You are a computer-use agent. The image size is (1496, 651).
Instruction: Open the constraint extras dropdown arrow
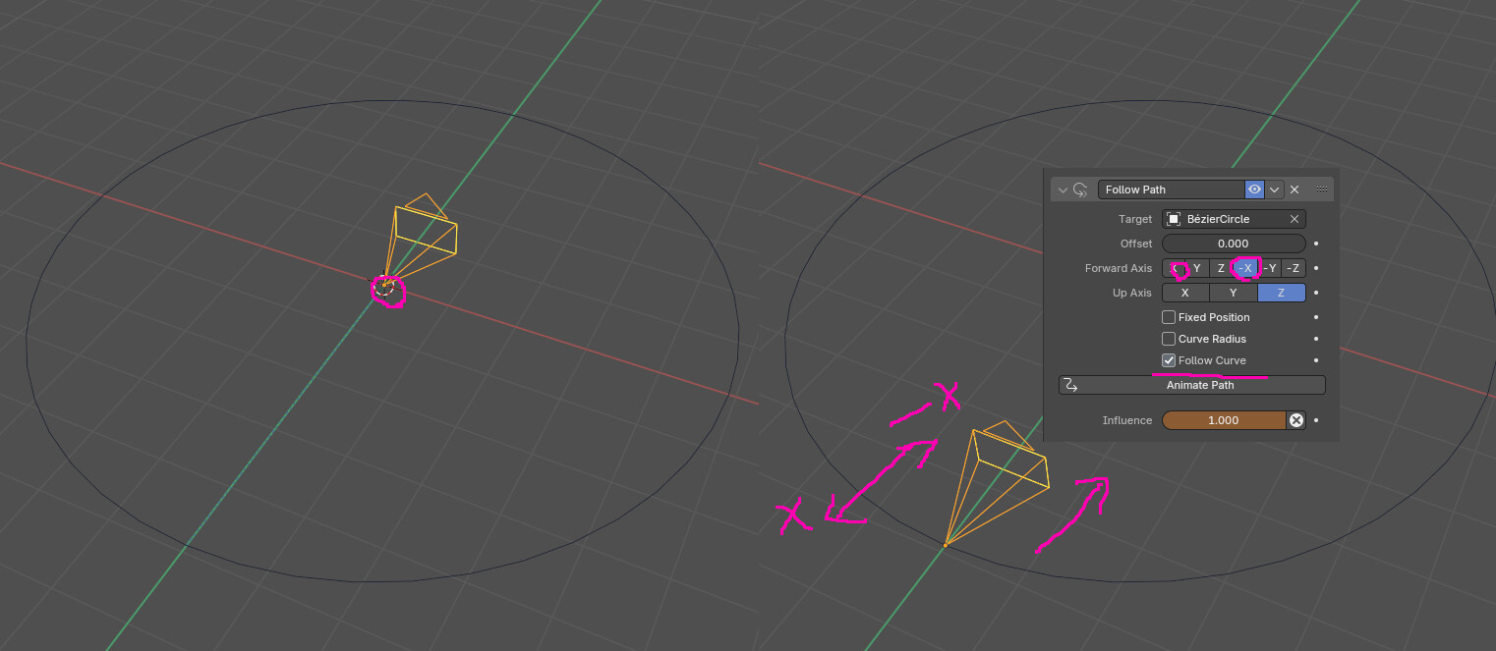tap(1275, 190)
